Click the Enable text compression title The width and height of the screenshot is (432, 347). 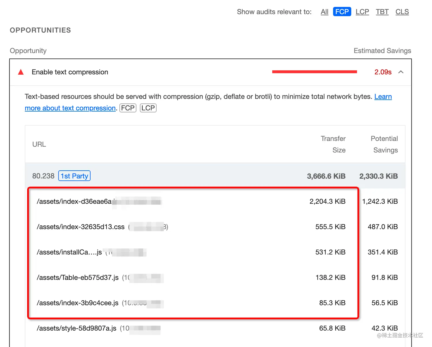pos(70,72)
